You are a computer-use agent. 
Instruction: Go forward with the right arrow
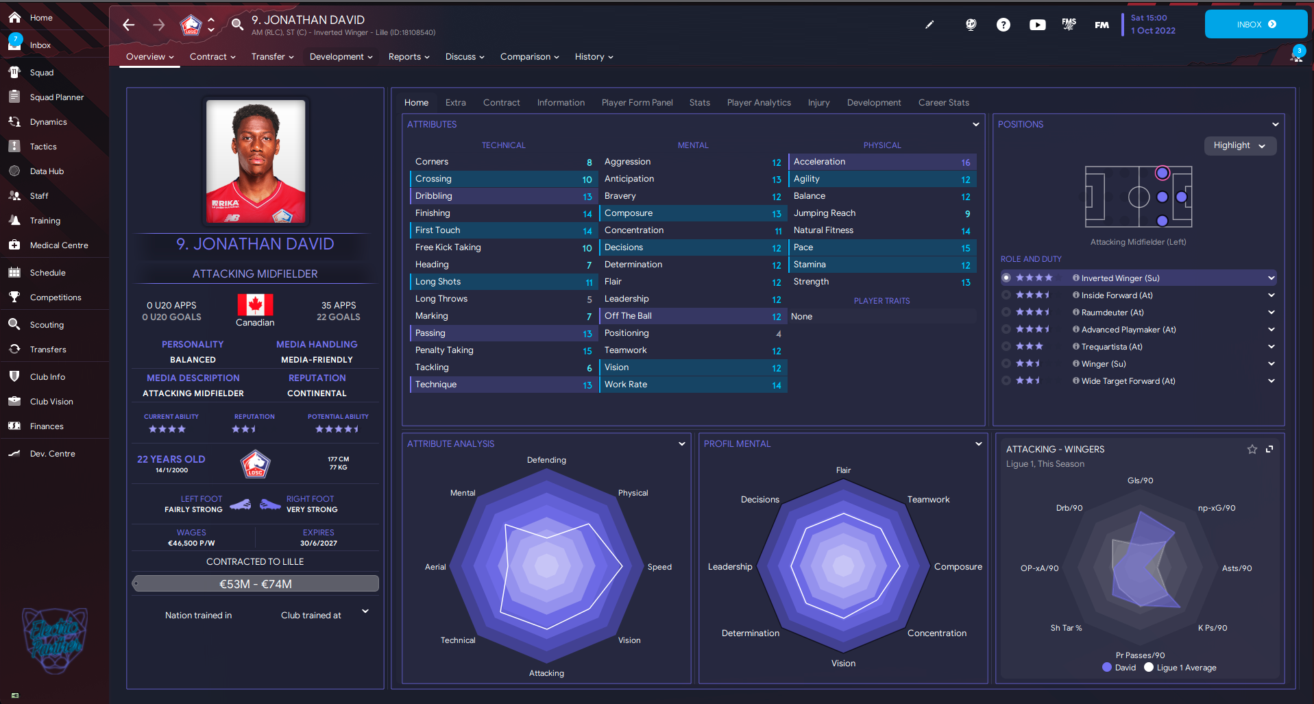point(159,25)
